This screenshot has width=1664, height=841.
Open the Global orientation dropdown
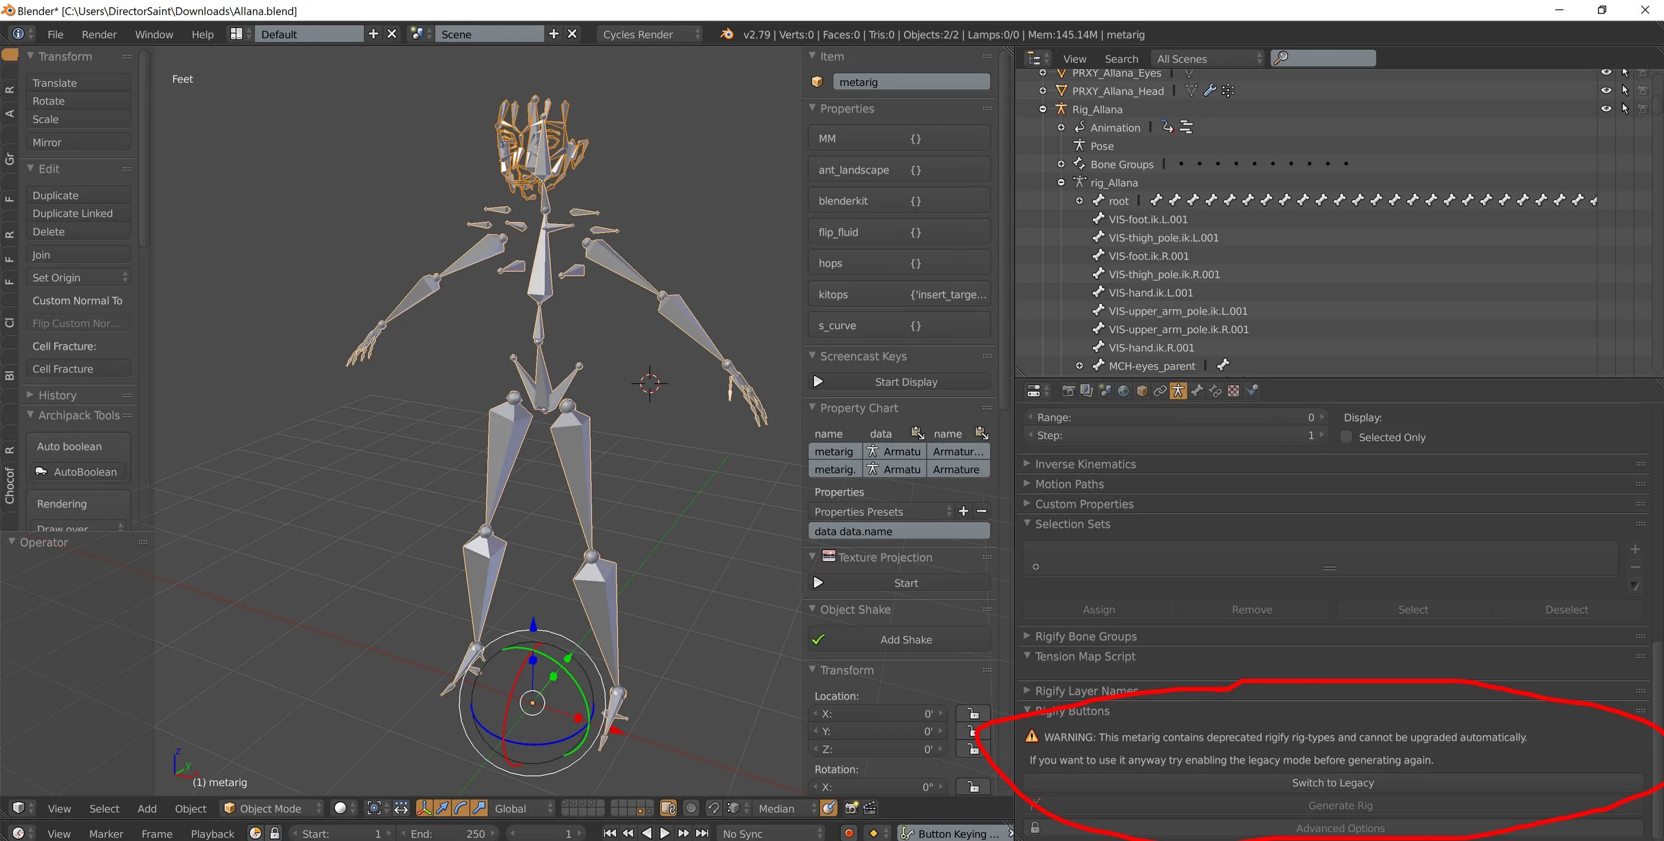pyautogui.click(x=522, y=808)
